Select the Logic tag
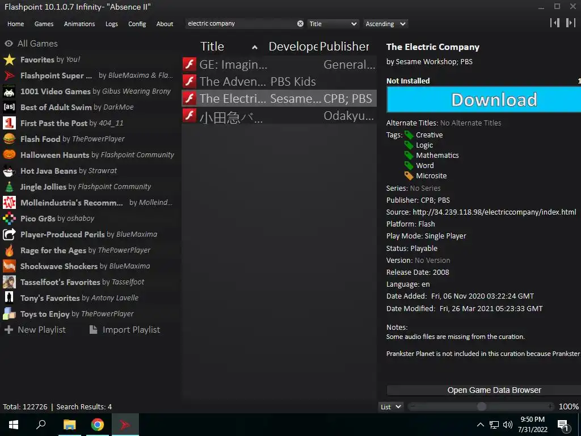 pos(424,145)
